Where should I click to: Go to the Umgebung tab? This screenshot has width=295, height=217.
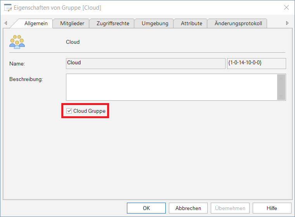pyautogui.click(x=155, y=23)
